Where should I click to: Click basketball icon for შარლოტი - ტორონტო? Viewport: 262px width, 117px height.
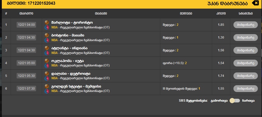click(x=47, y=22)
